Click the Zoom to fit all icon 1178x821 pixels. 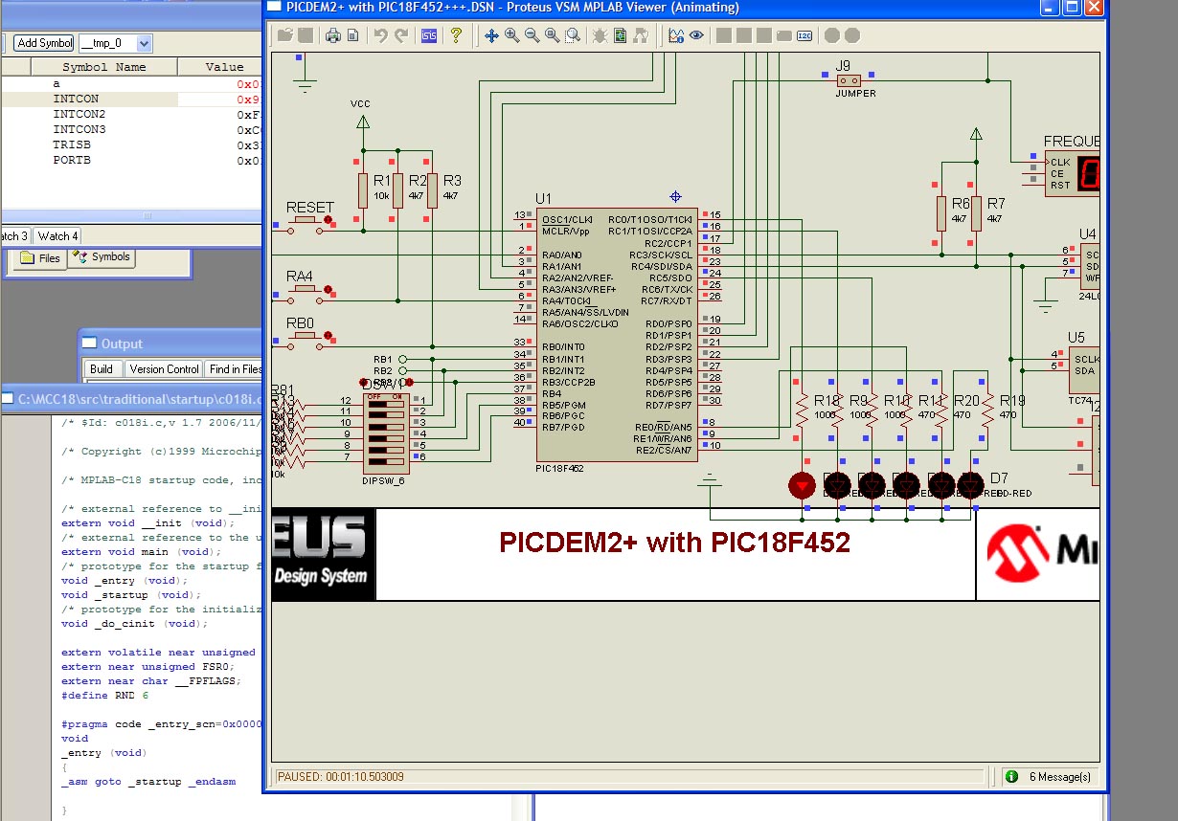[553, 35]
